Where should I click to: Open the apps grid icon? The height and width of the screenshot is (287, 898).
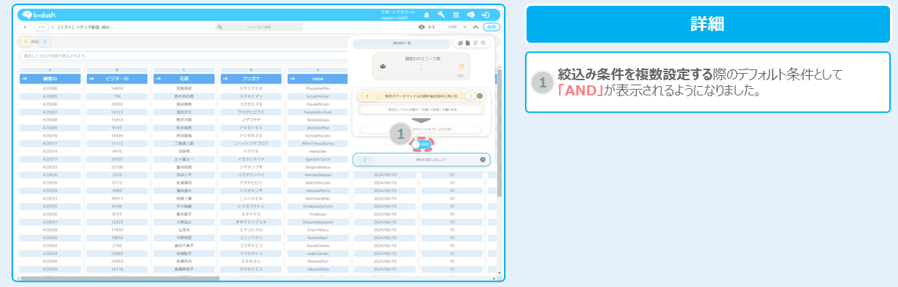point(456,14)
